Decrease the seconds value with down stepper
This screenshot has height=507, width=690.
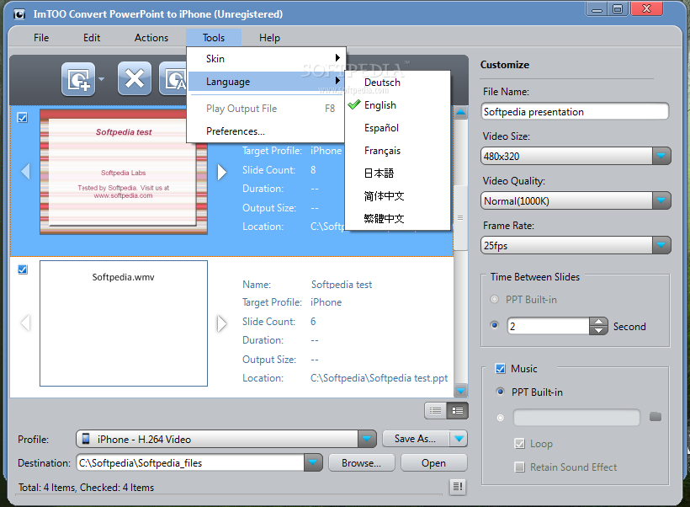coord(598,330)
